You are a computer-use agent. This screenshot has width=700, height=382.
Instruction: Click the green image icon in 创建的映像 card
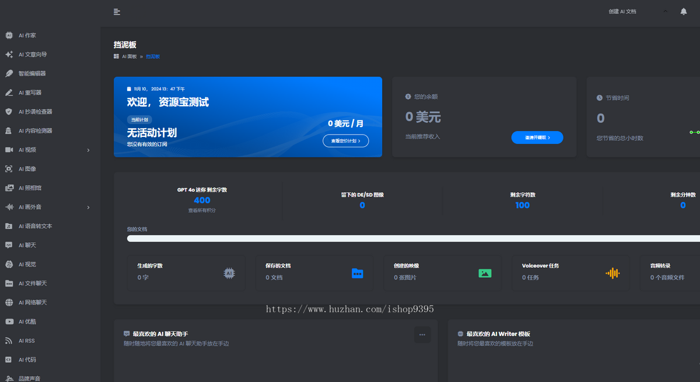click(x=485, y=273)
